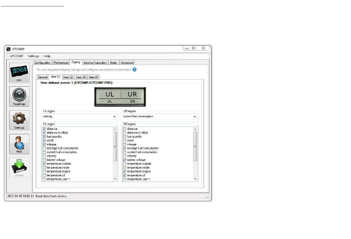Select the Display tab

tap(76, 62)
